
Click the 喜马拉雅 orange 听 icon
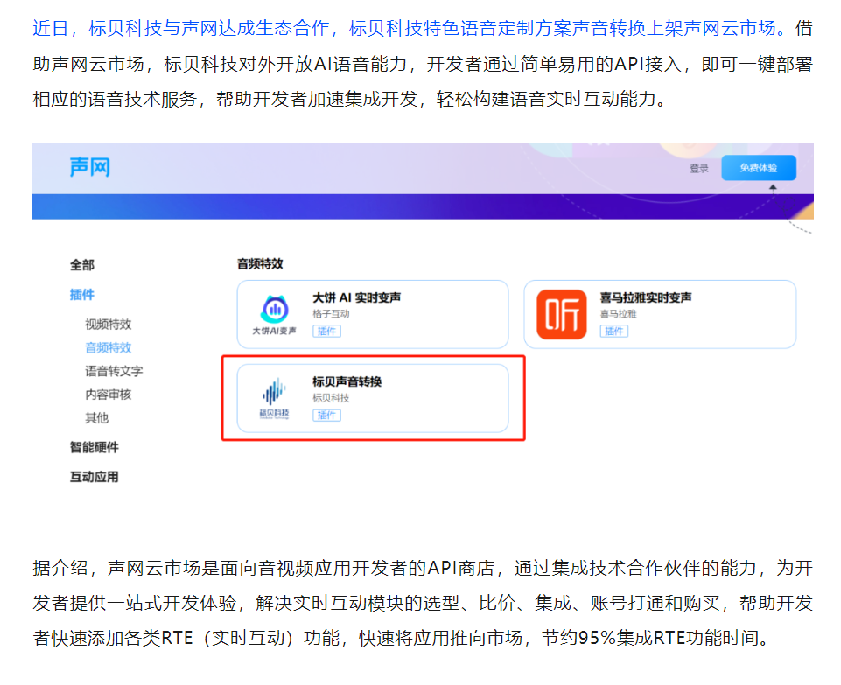(x=561, y=314)
